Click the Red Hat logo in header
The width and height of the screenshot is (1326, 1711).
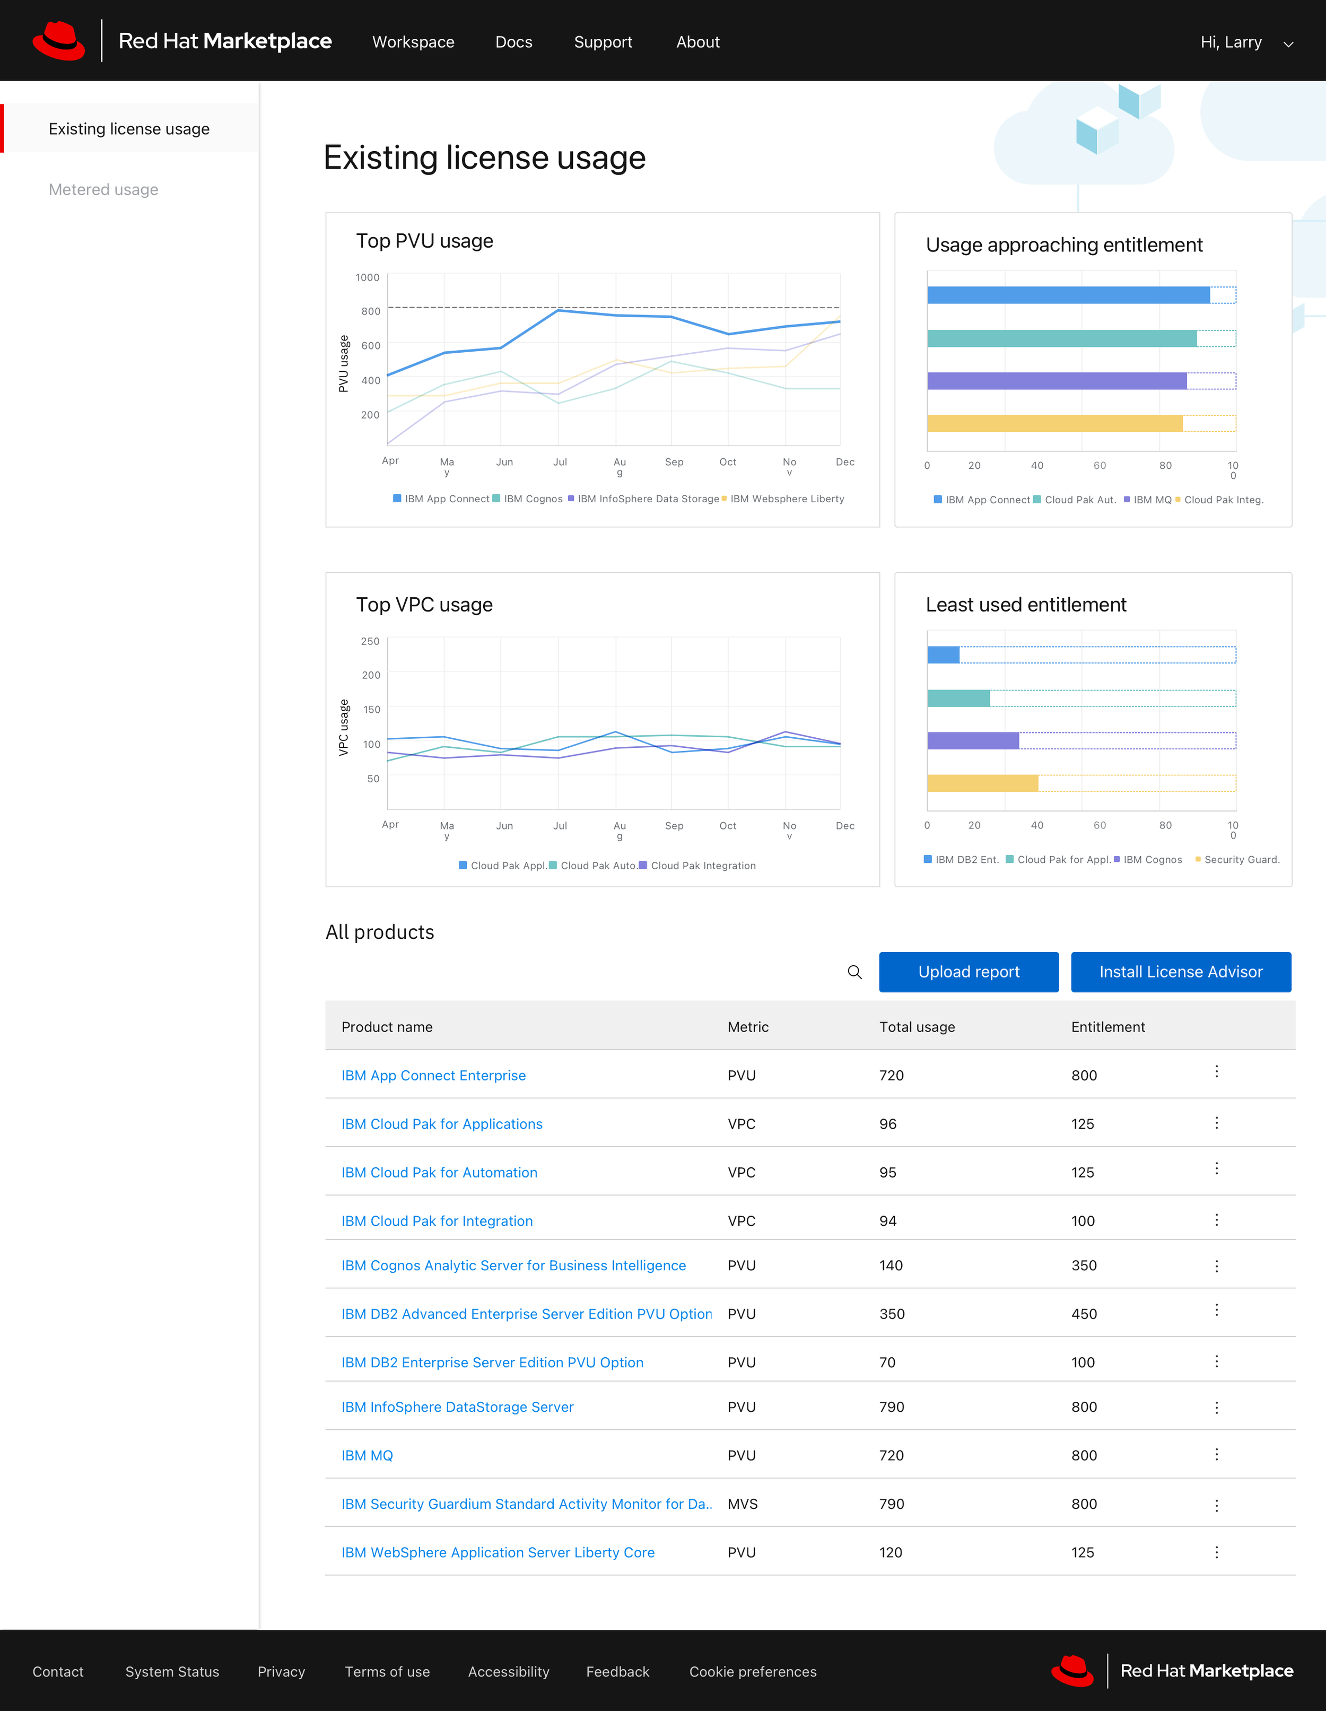(59, 41)
